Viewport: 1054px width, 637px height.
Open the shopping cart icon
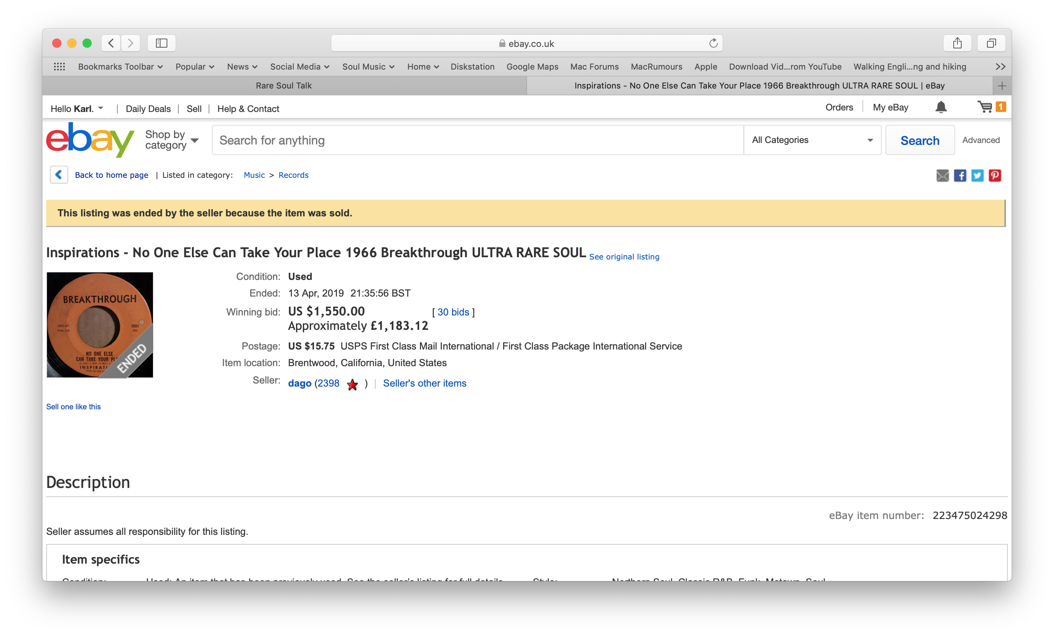tap(985, 107)
